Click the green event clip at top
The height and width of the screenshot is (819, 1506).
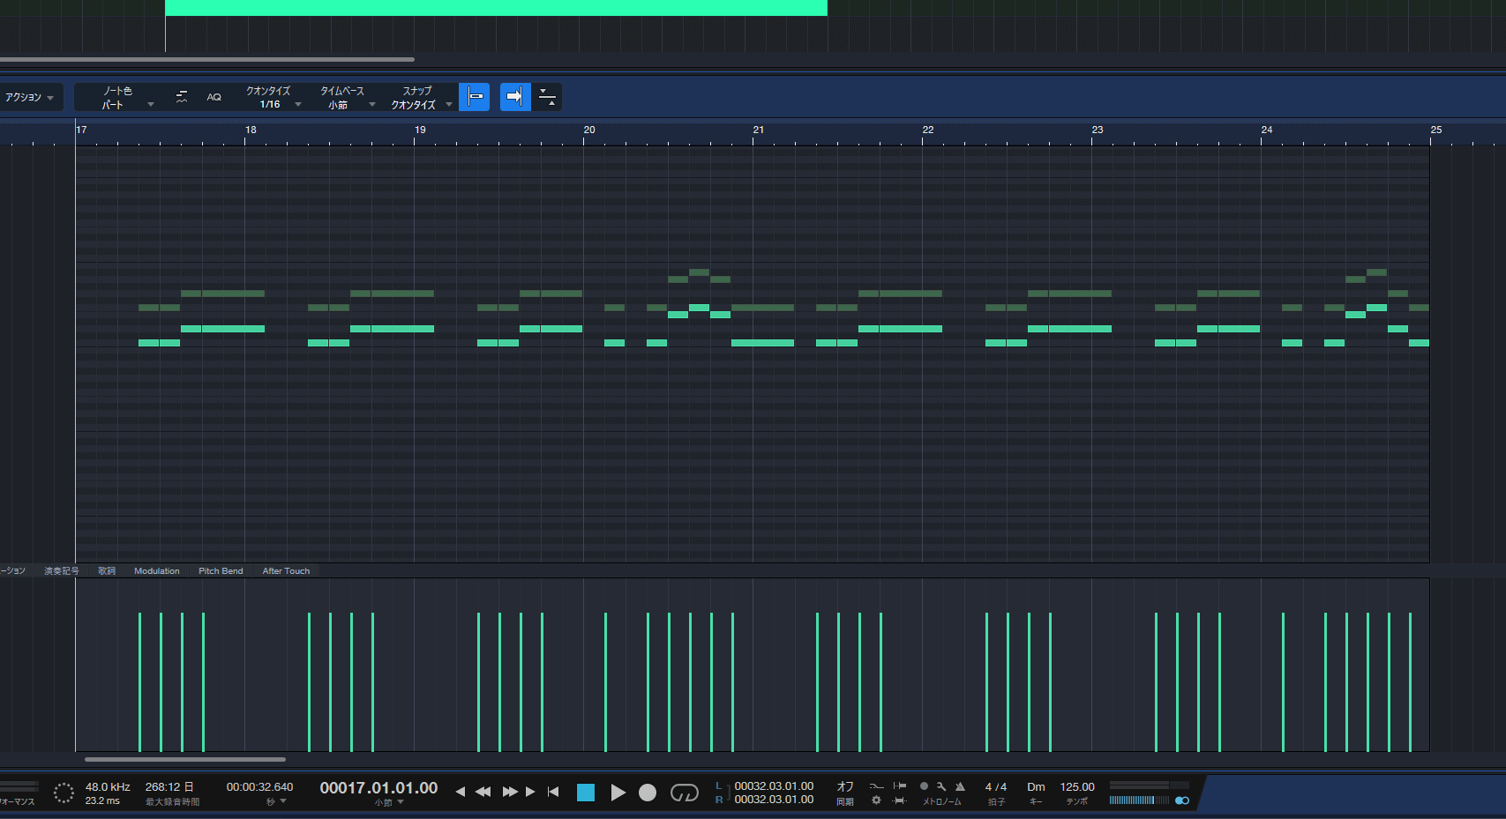tap(496, 8)
